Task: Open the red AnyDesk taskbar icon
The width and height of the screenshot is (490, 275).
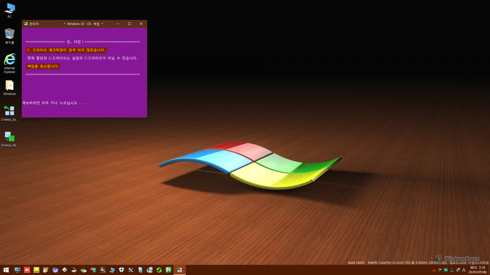Action: (27, 270)
